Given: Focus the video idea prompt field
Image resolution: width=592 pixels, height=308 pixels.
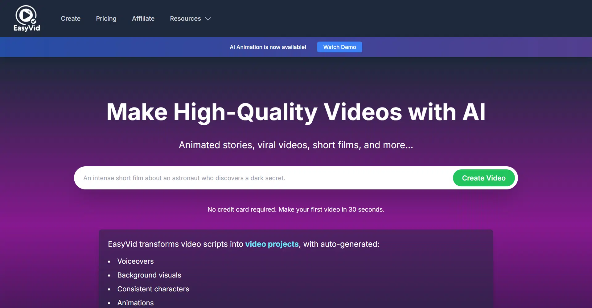Looking at the screenshot, I should 262,178.
